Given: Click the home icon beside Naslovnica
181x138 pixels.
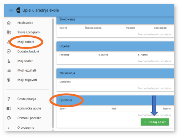Looking at the screenshot, I should coord(9,23).
